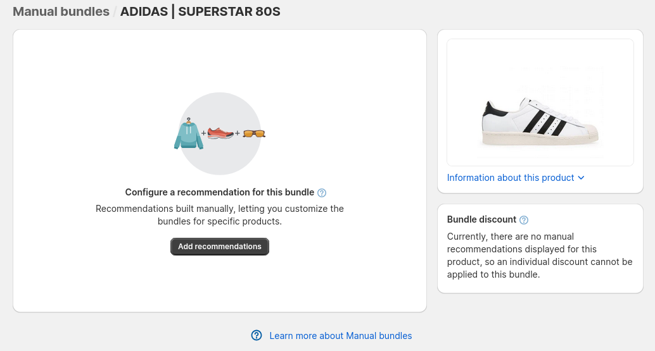Click the Recommendations built manually description text
The width and height of the screenshot is (655, 351).
220,214
